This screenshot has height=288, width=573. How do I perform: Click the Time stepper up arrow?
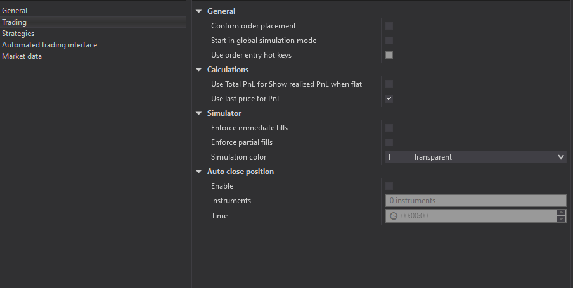pos(561,213)
